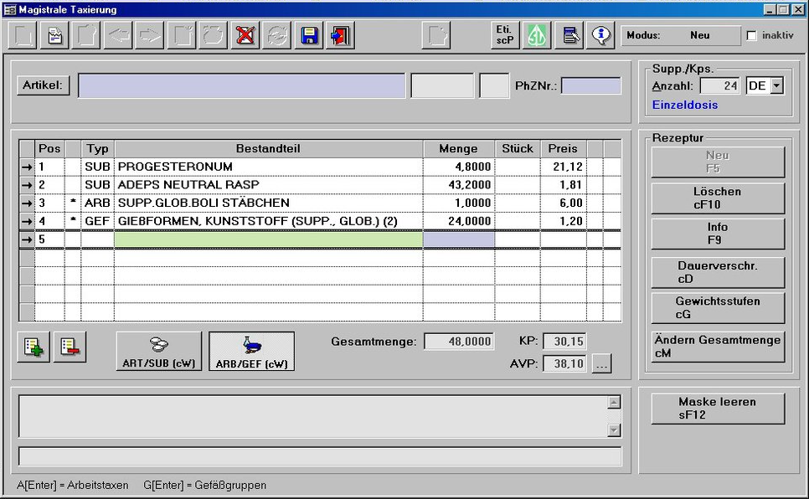Delete the record using the red X icon
The height and width of the screenshot is (499, 809).
point(244,34)
